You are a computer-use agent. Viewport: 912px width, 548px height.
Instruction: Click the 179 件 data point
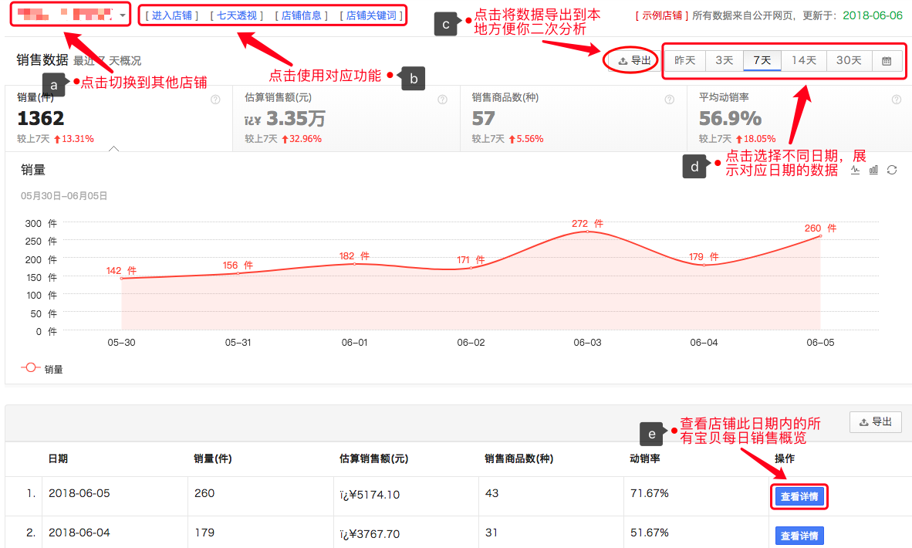[x=704, y=266]
